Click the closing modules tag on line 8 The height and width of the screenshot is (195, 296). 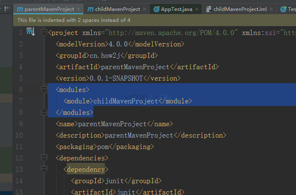pos(74,112)
